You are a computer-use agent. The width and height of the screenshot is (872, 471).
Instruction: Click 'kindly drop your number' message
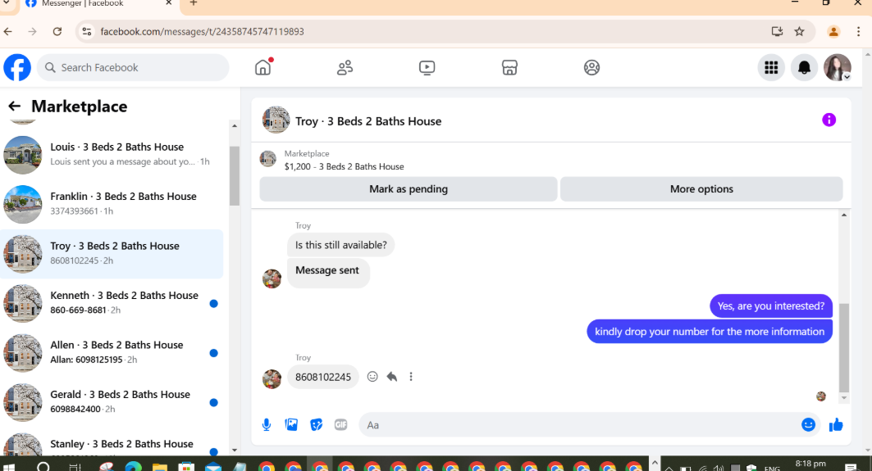click(x=710, y=332)
